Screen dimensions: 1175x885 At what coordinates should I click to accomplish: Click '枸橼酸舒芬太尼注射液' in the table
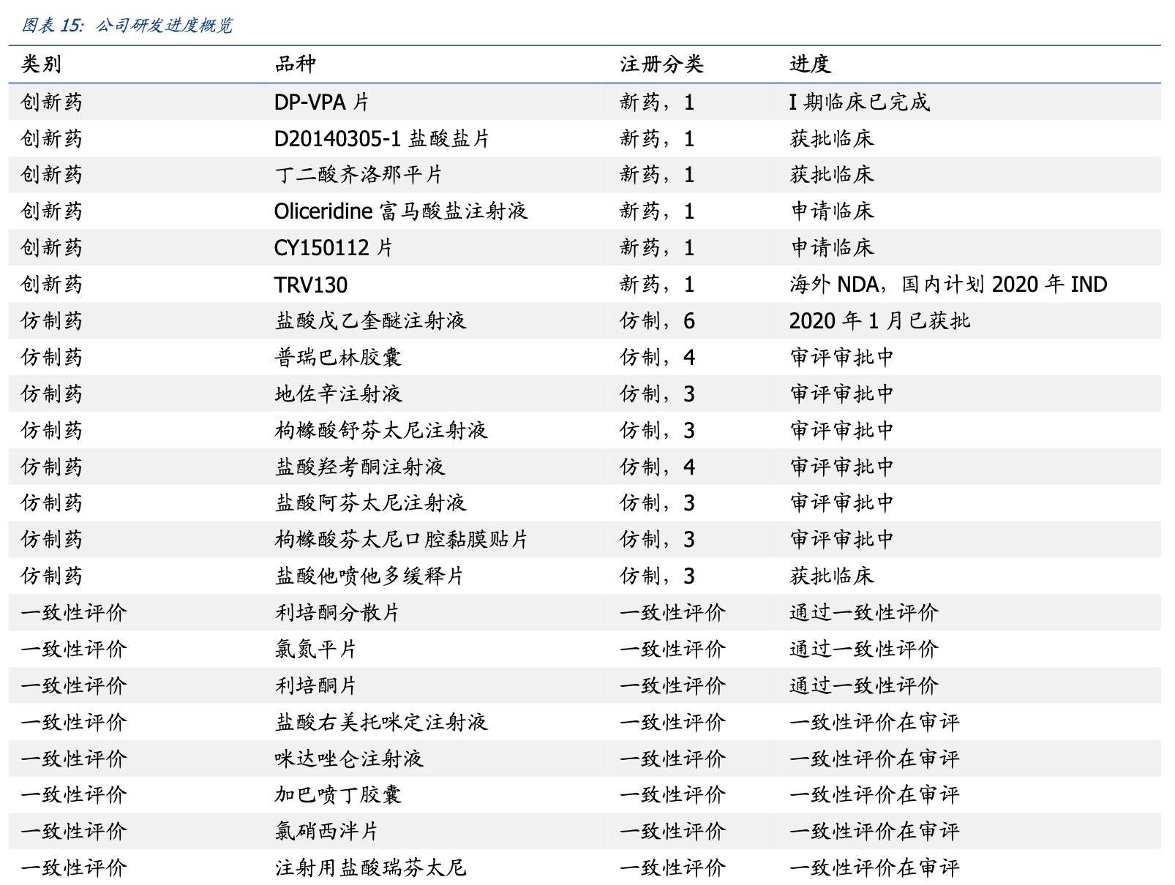pyautogui.click(x=381, y=430)
